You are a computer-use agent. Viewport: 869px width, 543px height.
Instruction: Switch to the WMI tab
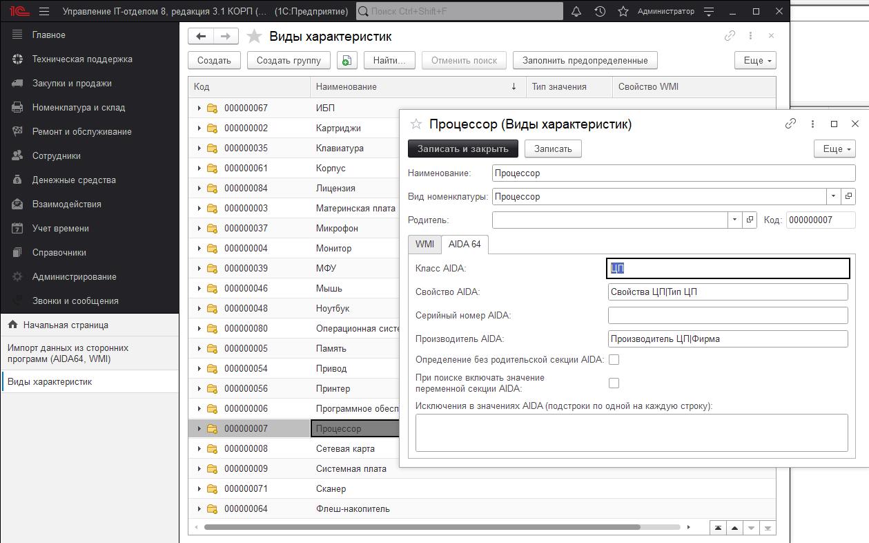(x=424, y=244)
